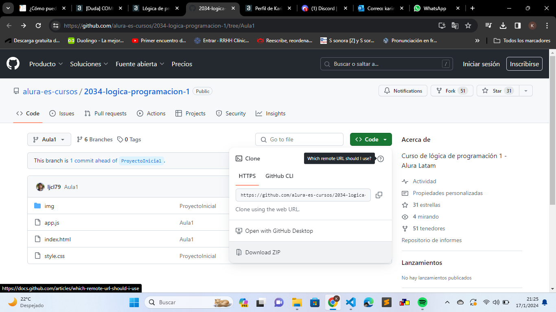Click the taskbar Buscar search box
556x312 pixels.
click(x=189, y=302)
